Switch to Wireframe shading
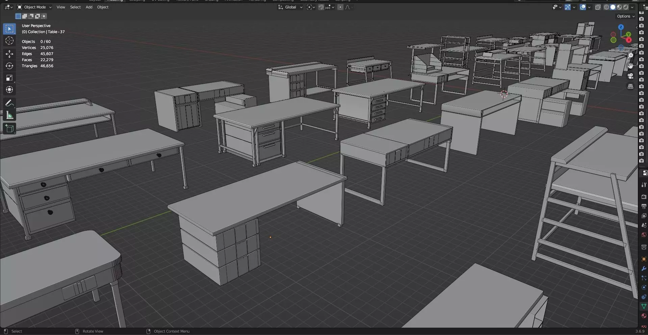Viewport: 648px width, 335px height. [606, 7]
